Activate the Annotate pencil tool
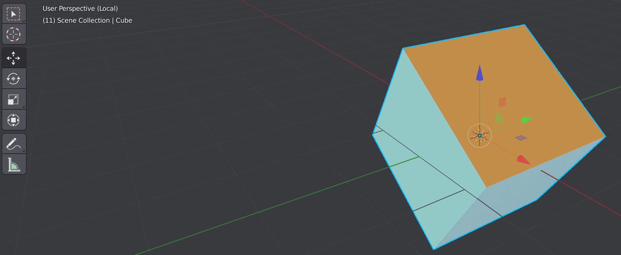Viewport: 621px width, 255px height. pyautogui.click(x=14, y=144)
